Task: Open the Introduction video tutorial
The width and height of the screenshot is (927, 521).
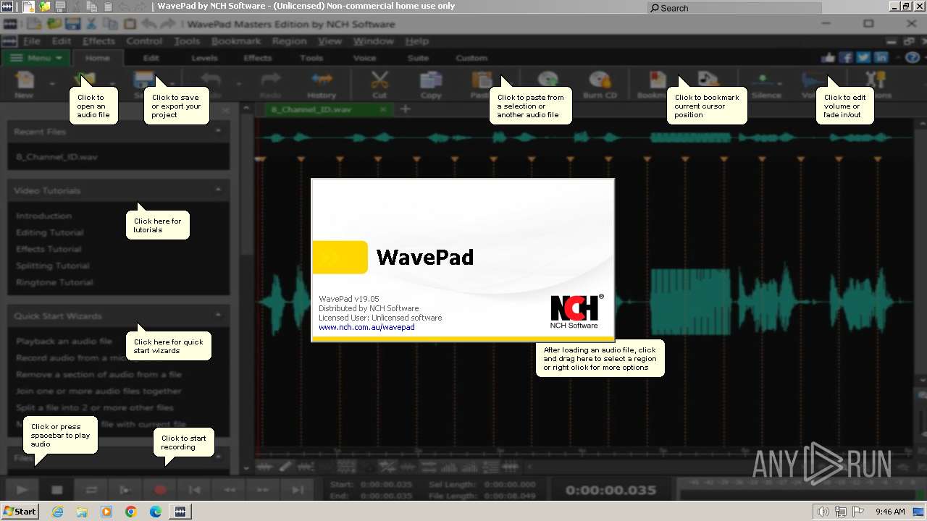Action: [43, 216]
